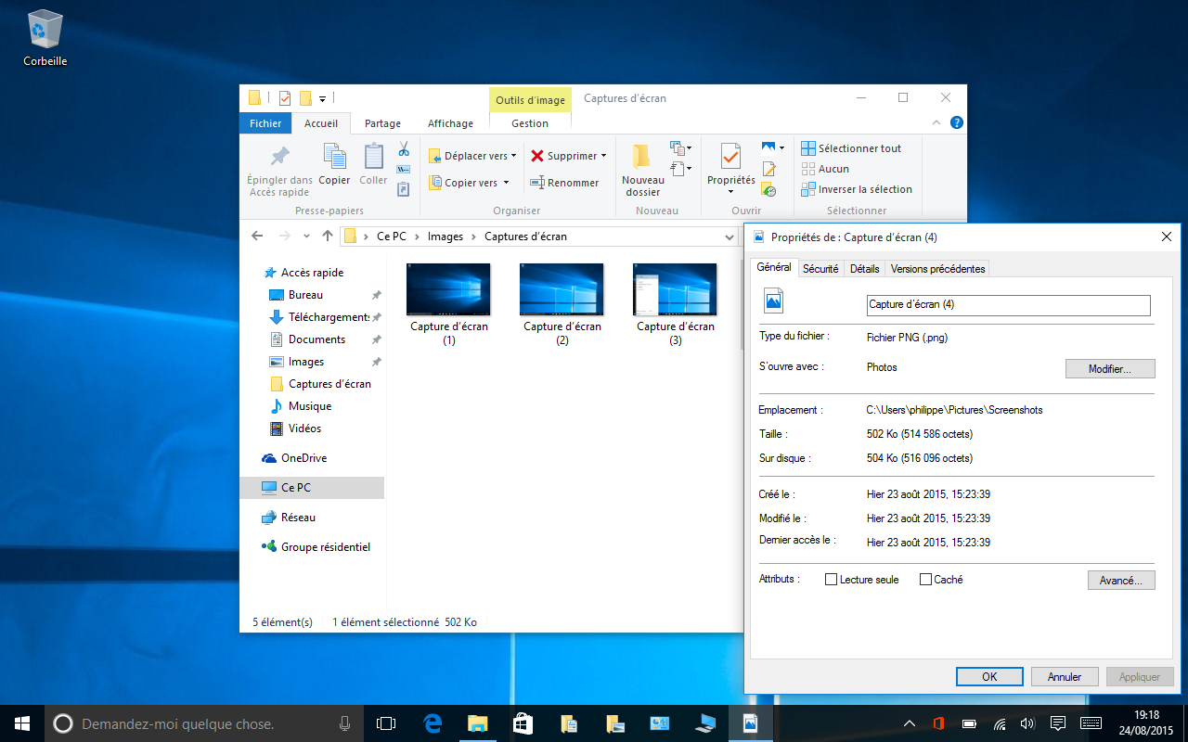The image size is (1188, 742).
Task: Click the Cortana microphone icon
Action: pyautogui.click(x=344, y=723)
